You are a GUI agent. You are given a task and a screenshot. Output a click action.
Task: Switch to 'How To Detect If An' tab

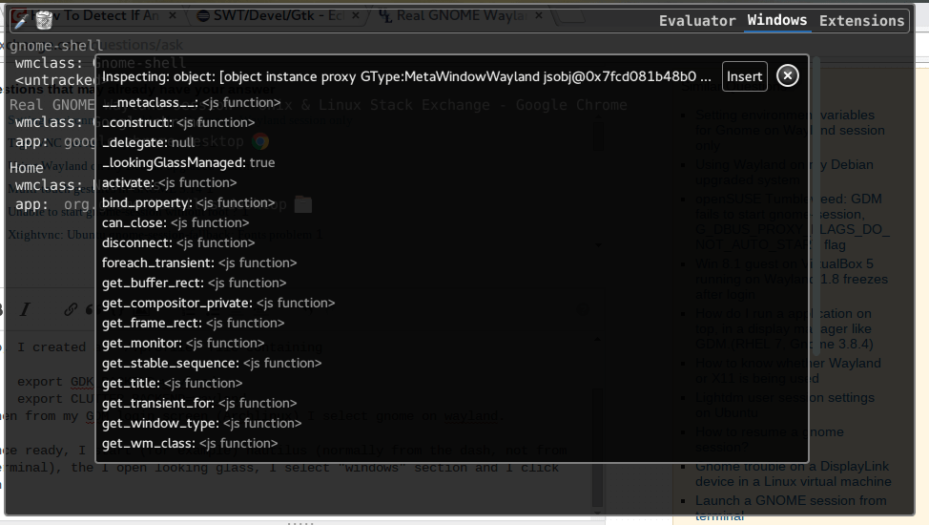94,16
